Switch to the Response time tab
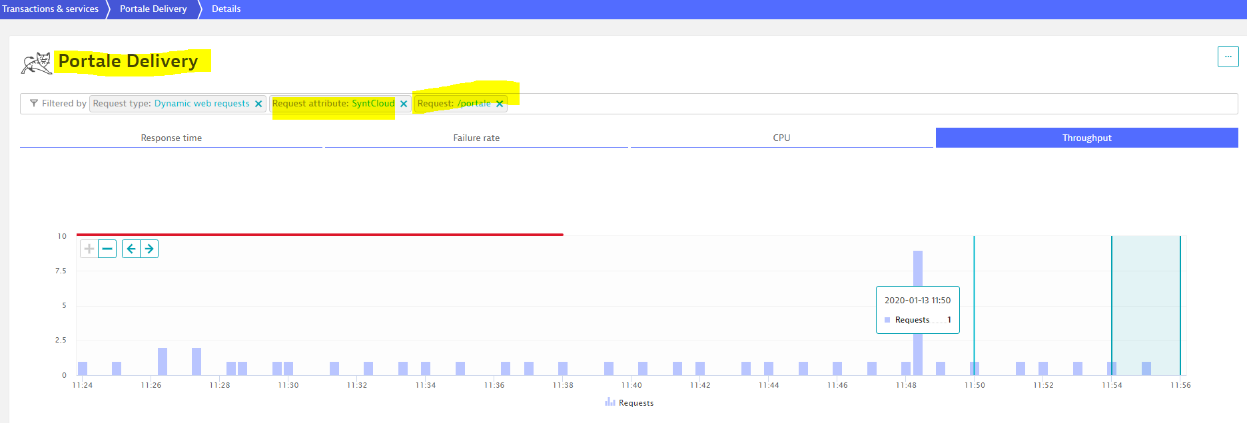The image size is (1247, 423). click(171, 138)
